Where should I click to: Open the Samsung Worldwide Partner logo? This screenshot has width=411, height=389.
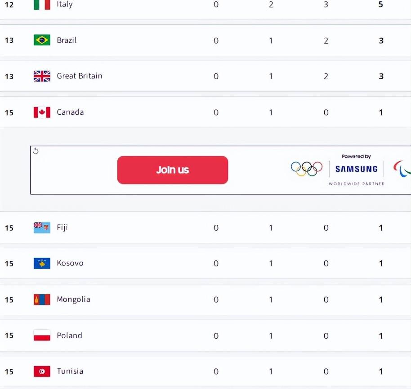[x=357, y=170]
